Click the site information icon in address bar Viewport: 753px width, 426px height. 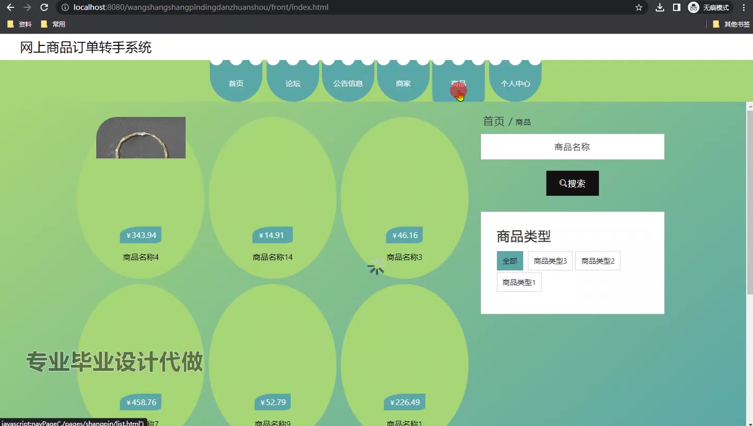65,7
